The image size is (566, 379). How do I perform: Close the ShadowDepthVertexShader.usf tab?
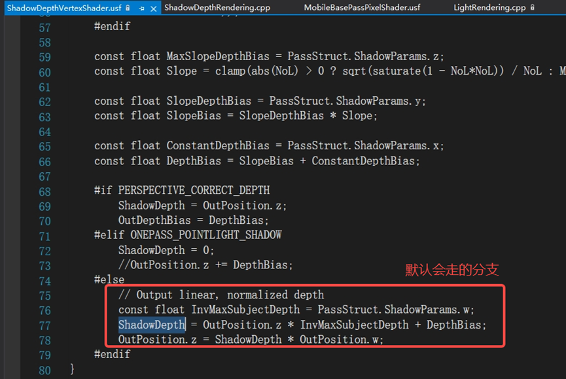(153, 7)
